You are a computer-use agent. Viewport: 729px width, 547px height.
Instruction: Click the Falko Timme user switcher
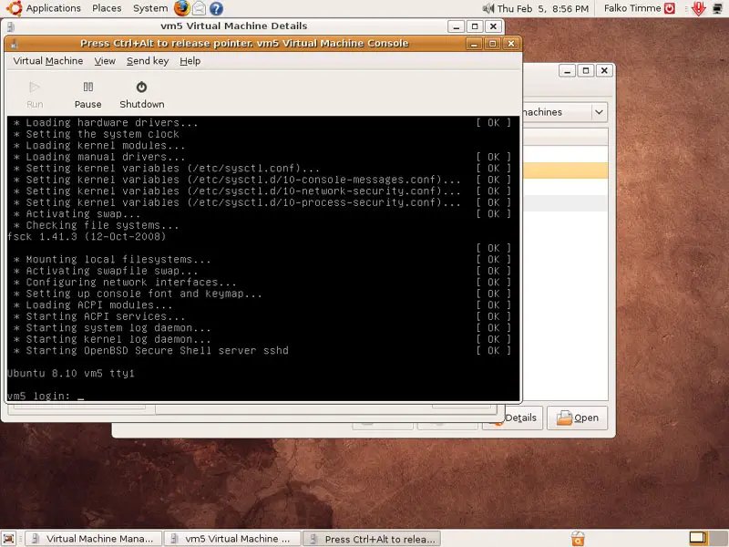click(x=631, y=8)
